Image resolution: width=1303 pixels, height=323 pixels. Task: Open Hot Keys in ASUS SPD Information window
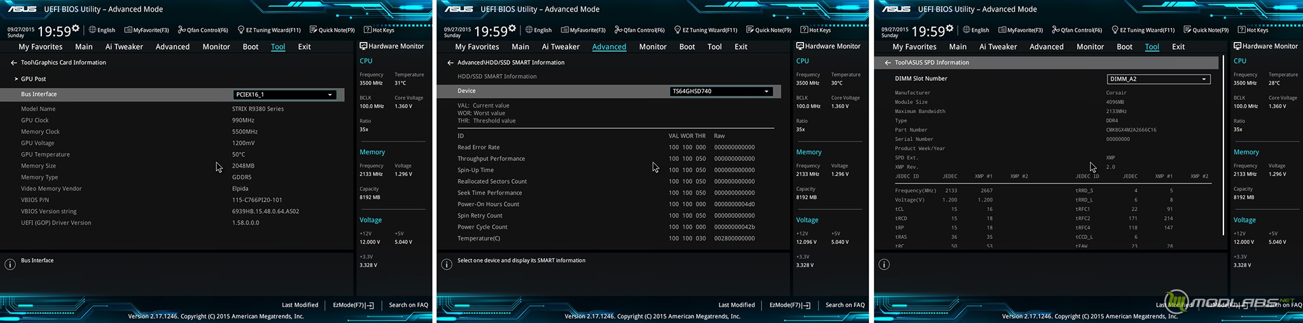(1253, 30)
